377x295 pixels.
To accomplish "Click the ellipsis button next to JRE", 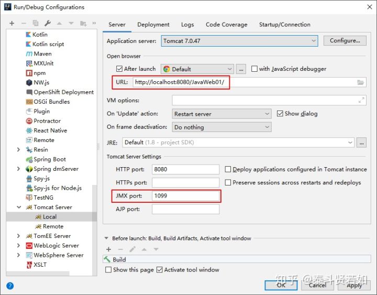I will [x=361, y=143].
